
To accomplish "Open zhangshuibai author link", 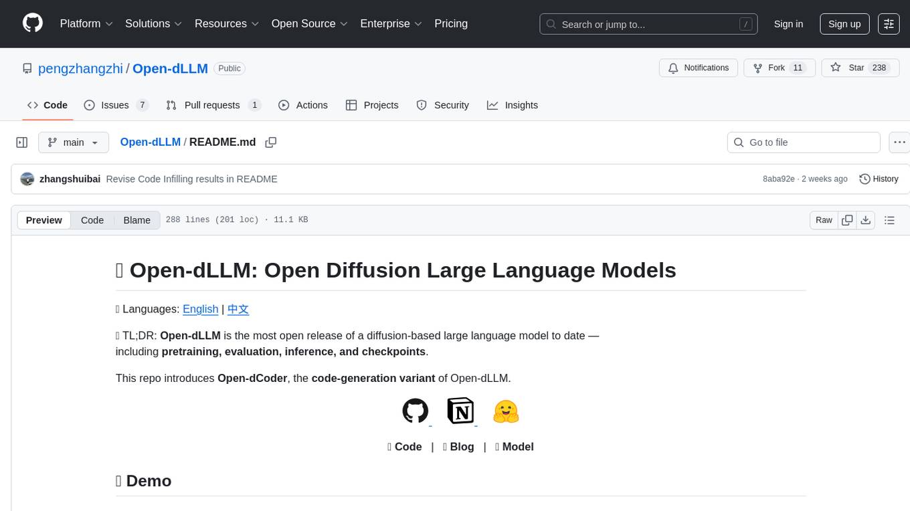I will 70,179.
